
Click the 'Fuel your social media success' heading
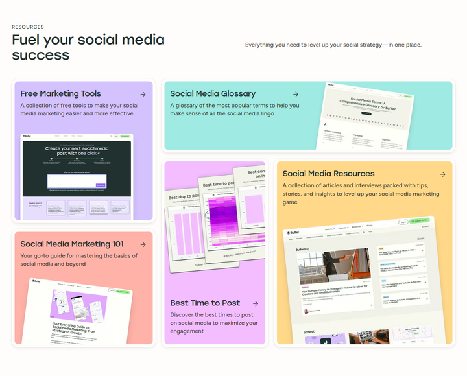tap(88, 47)
